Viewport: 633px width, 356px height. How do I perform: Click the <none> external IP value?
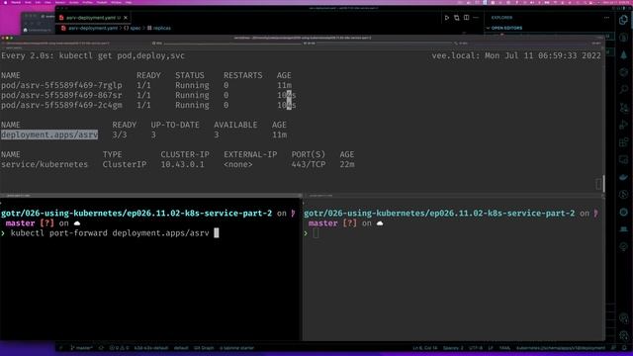click(238, 165)
